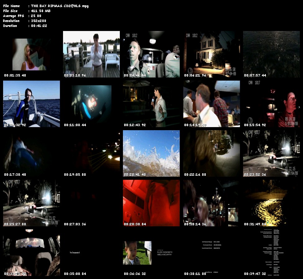303x279 pixels.
Task: Select the child credits thumbnail 00:36:36.32
Action: click(151, 253)
